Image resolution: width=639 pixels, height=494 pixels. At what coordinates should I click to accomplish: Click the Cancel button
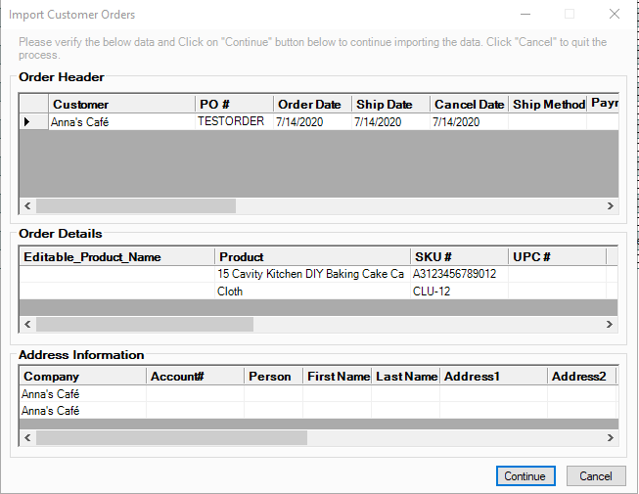pos(596,476)
